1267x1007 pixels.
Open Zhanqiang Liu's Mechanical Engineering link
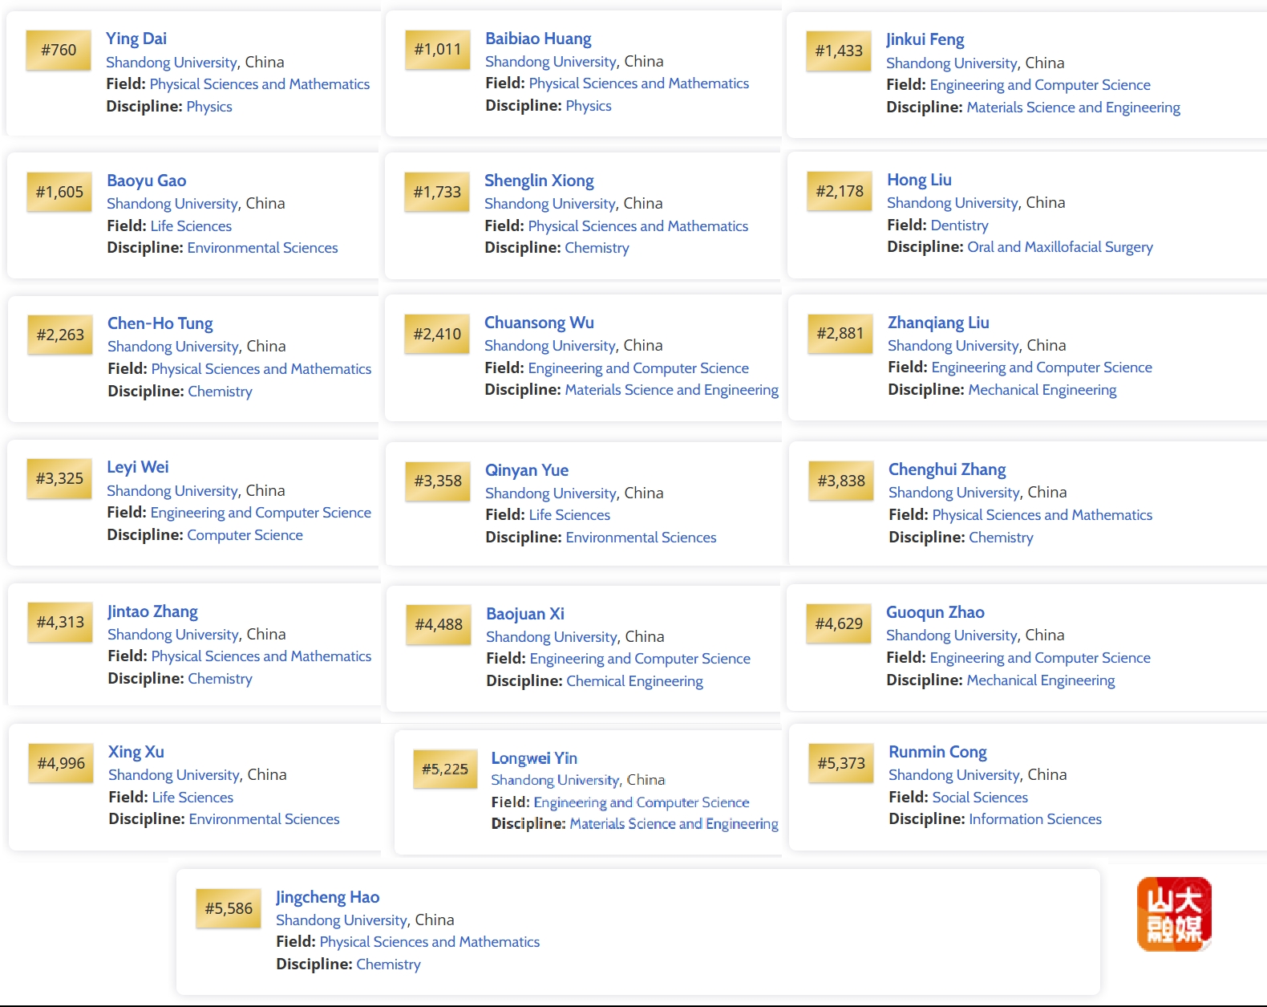point(1042,390)
